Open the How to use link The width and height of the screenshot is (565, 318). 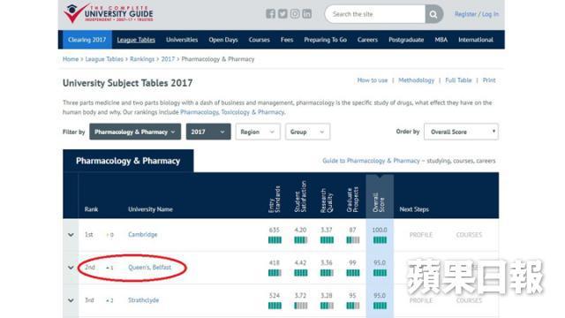point(373,80)
